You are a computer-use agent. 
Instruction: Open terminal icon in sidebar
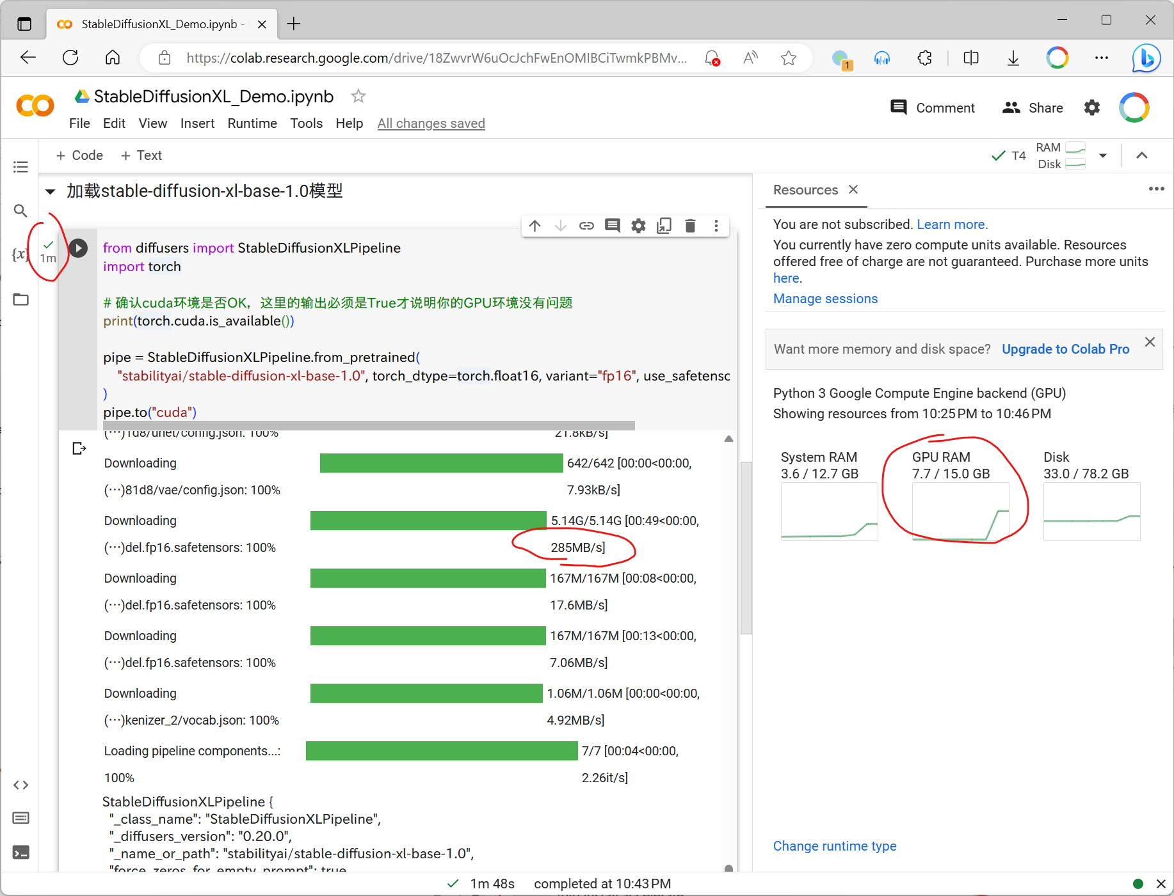(x=20, y=852)
